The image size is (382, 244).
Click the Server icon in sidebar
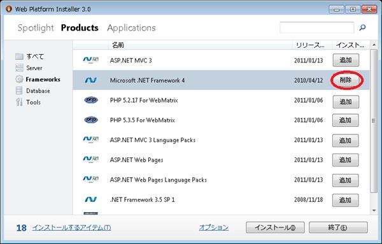[x=19, y=68]
